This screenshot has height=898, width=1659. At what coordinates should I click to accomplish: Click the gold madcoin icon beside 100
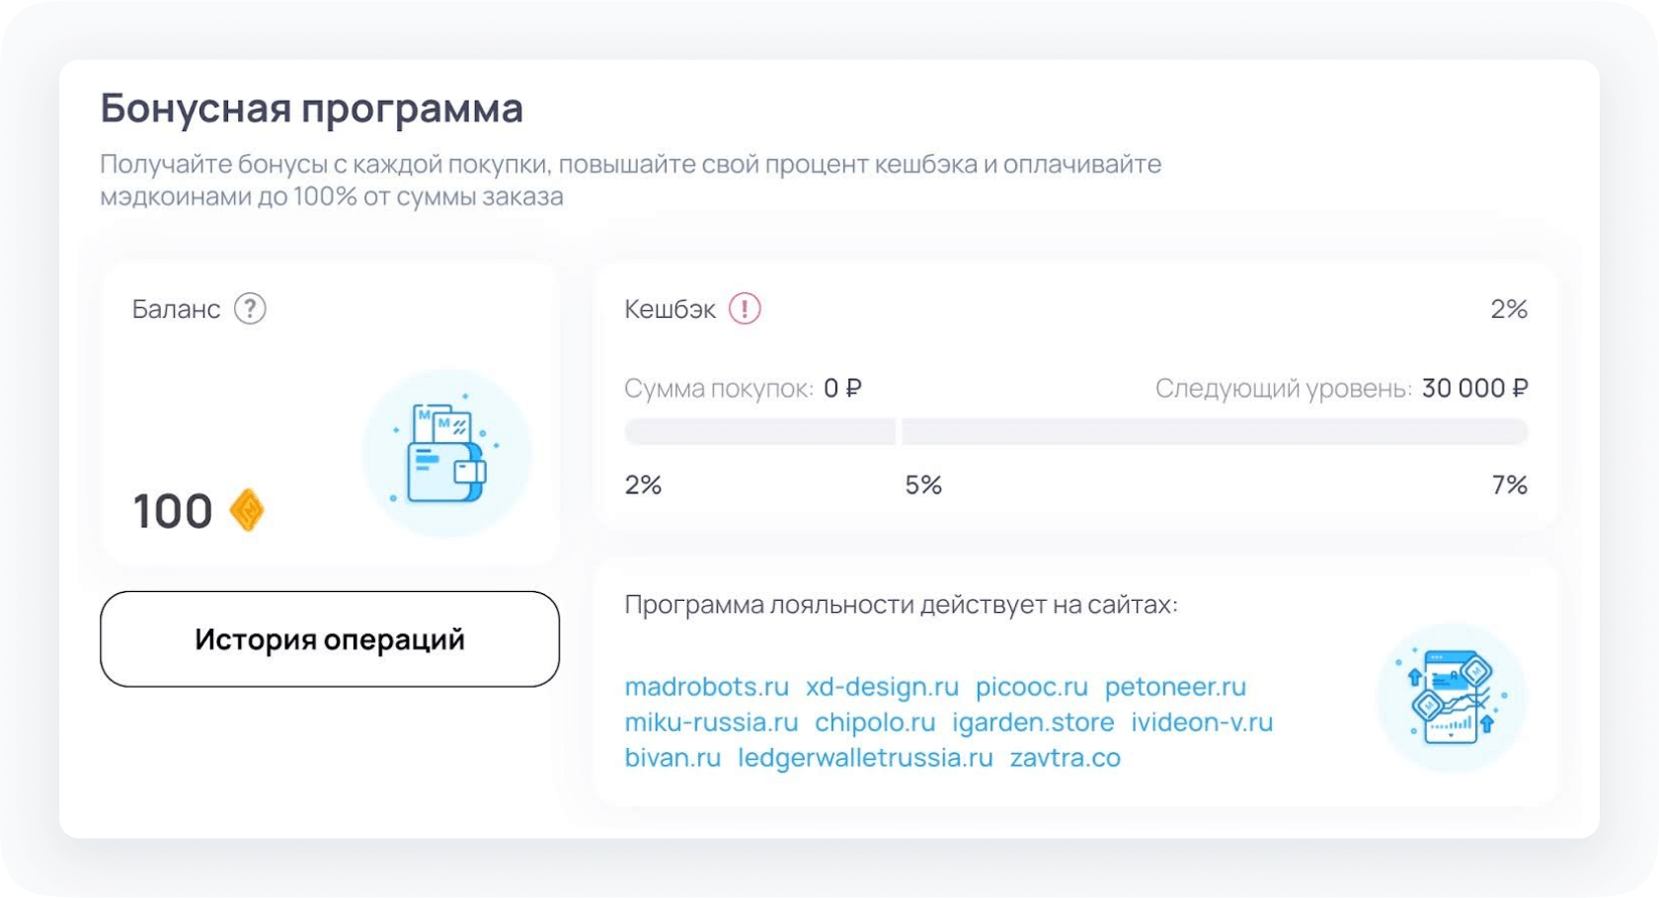247,511
